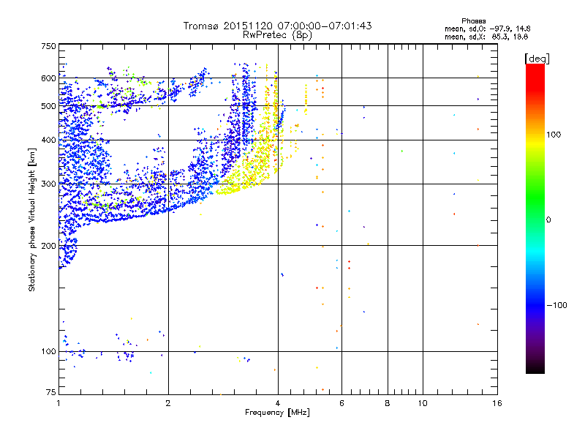Click the 200 km height tick label

(48, 246)
